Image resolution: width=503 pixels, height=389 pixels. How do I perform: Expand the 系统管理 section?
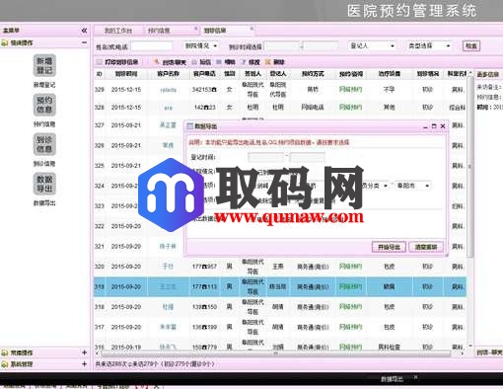[84, 364]
